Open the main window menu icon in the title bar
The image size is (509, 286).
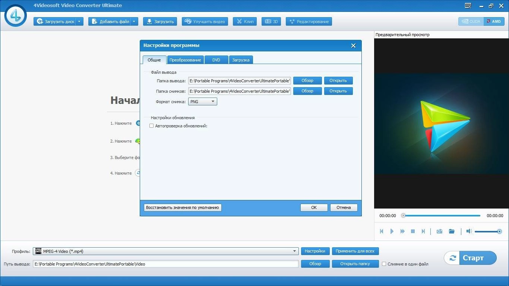coord(468,6)
